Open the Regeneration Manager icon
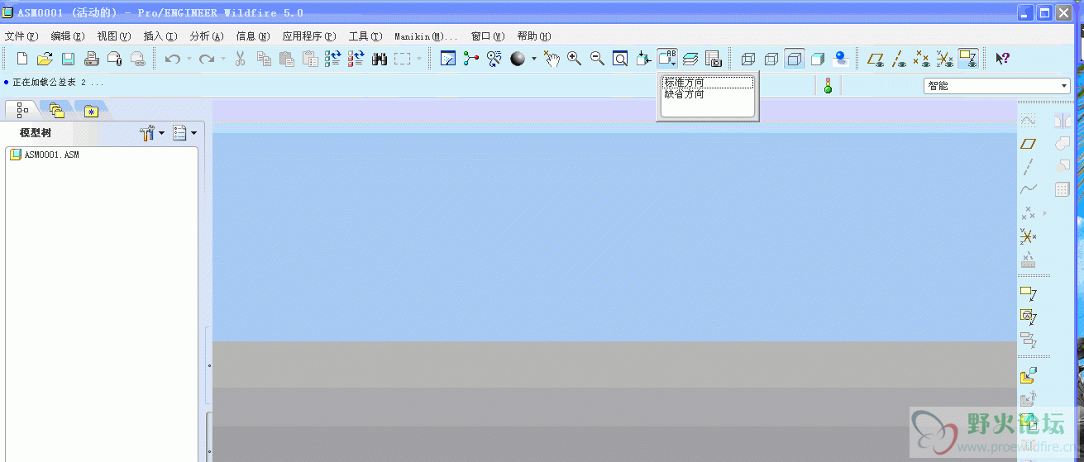Screen dimensions: 1084x462 tap(356, 59)
